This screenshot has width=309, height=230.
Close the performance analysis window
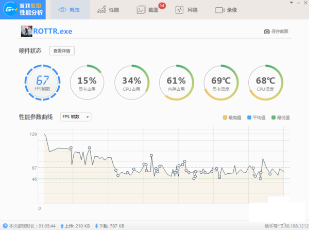[305, 3]
